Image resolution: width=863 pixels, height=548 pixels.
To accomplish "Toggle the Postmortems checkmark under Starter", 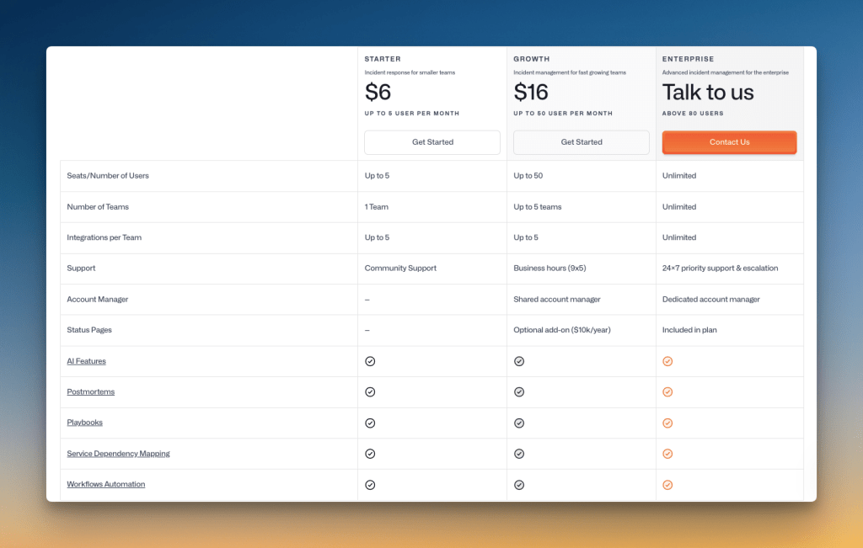I will pyautogui.click(x=370, y=391).
